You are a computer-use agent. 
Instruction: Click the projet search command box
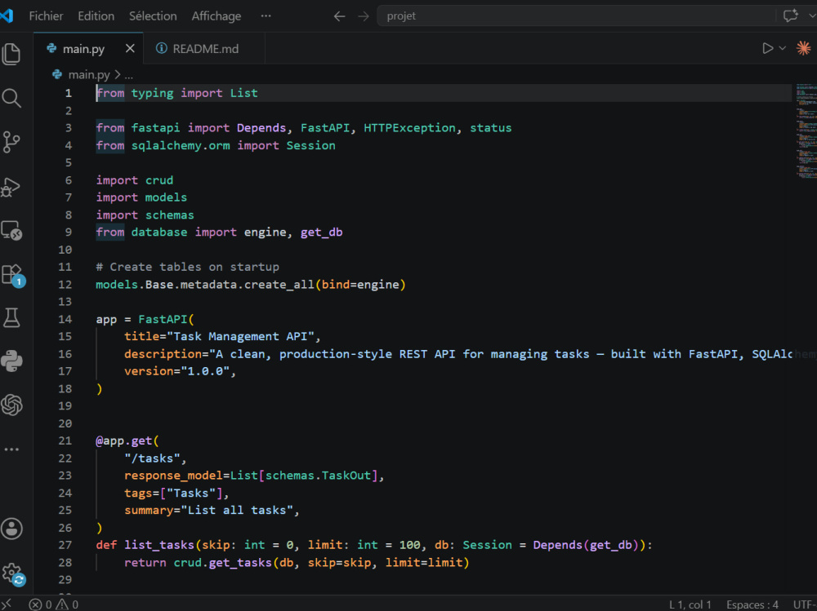pos(576,16)
